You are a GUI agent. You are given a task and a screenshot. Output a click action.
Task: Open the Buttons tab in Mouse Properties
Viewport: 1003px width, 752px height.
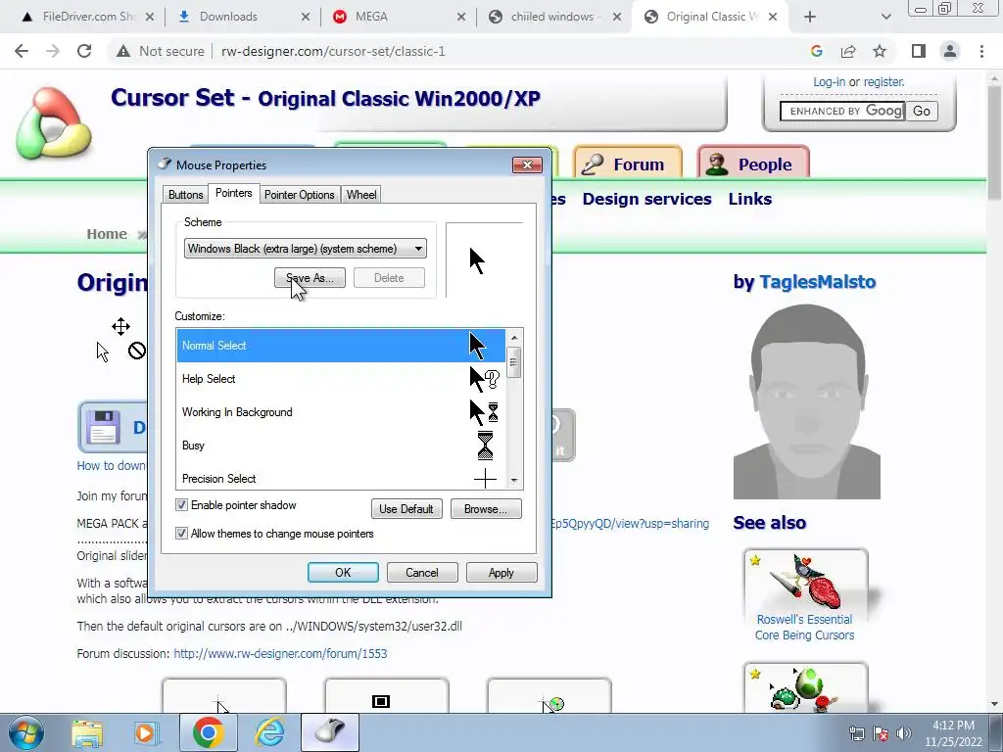(185, 195)
